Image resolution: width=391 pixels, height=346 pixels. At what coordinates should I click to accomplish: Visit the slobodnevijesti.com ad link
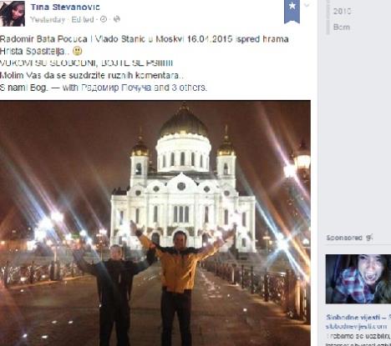pyautogui.click(x=353, y=326)
